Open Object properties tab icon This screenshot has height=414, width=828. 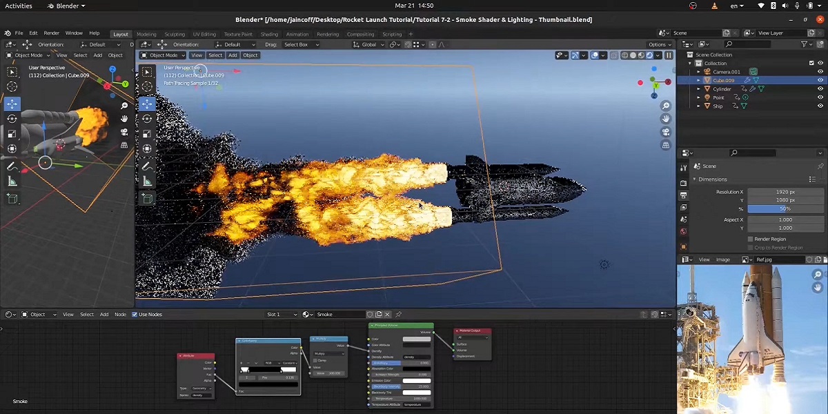[683, 246]
